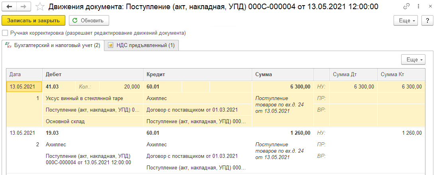Expand the Еще dropdown above the table
The height and width of the screenshot is (175, 437).
(x=413, y=59)
